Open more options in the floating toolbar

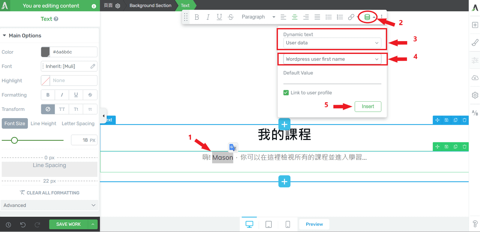(x=382, y=17)
